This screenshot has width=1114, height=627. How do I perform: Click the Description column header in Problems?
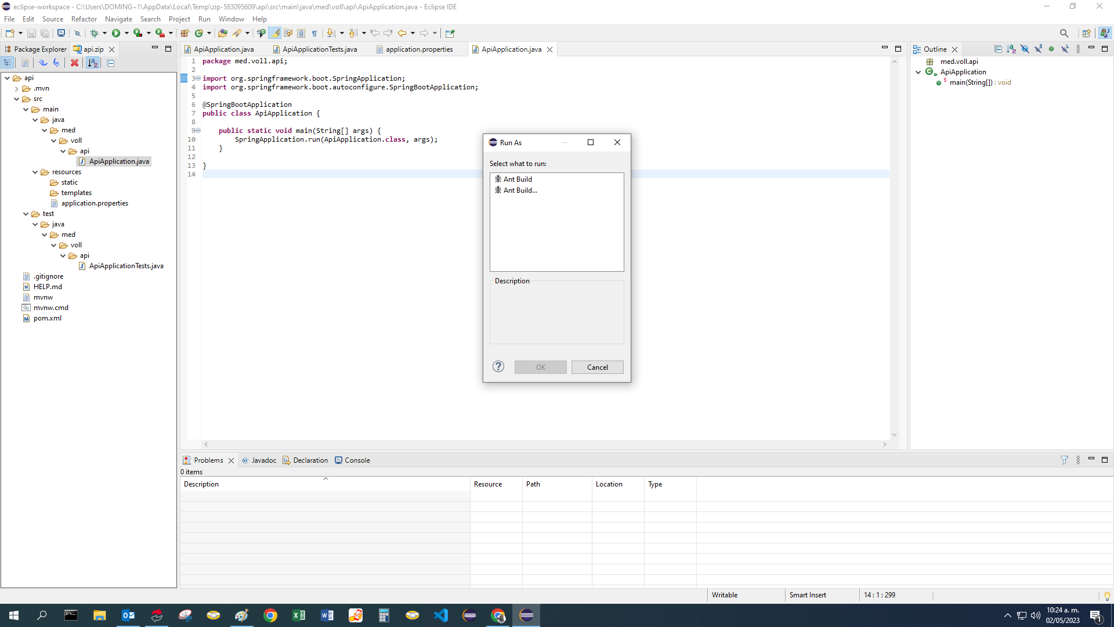click(325, 484)
